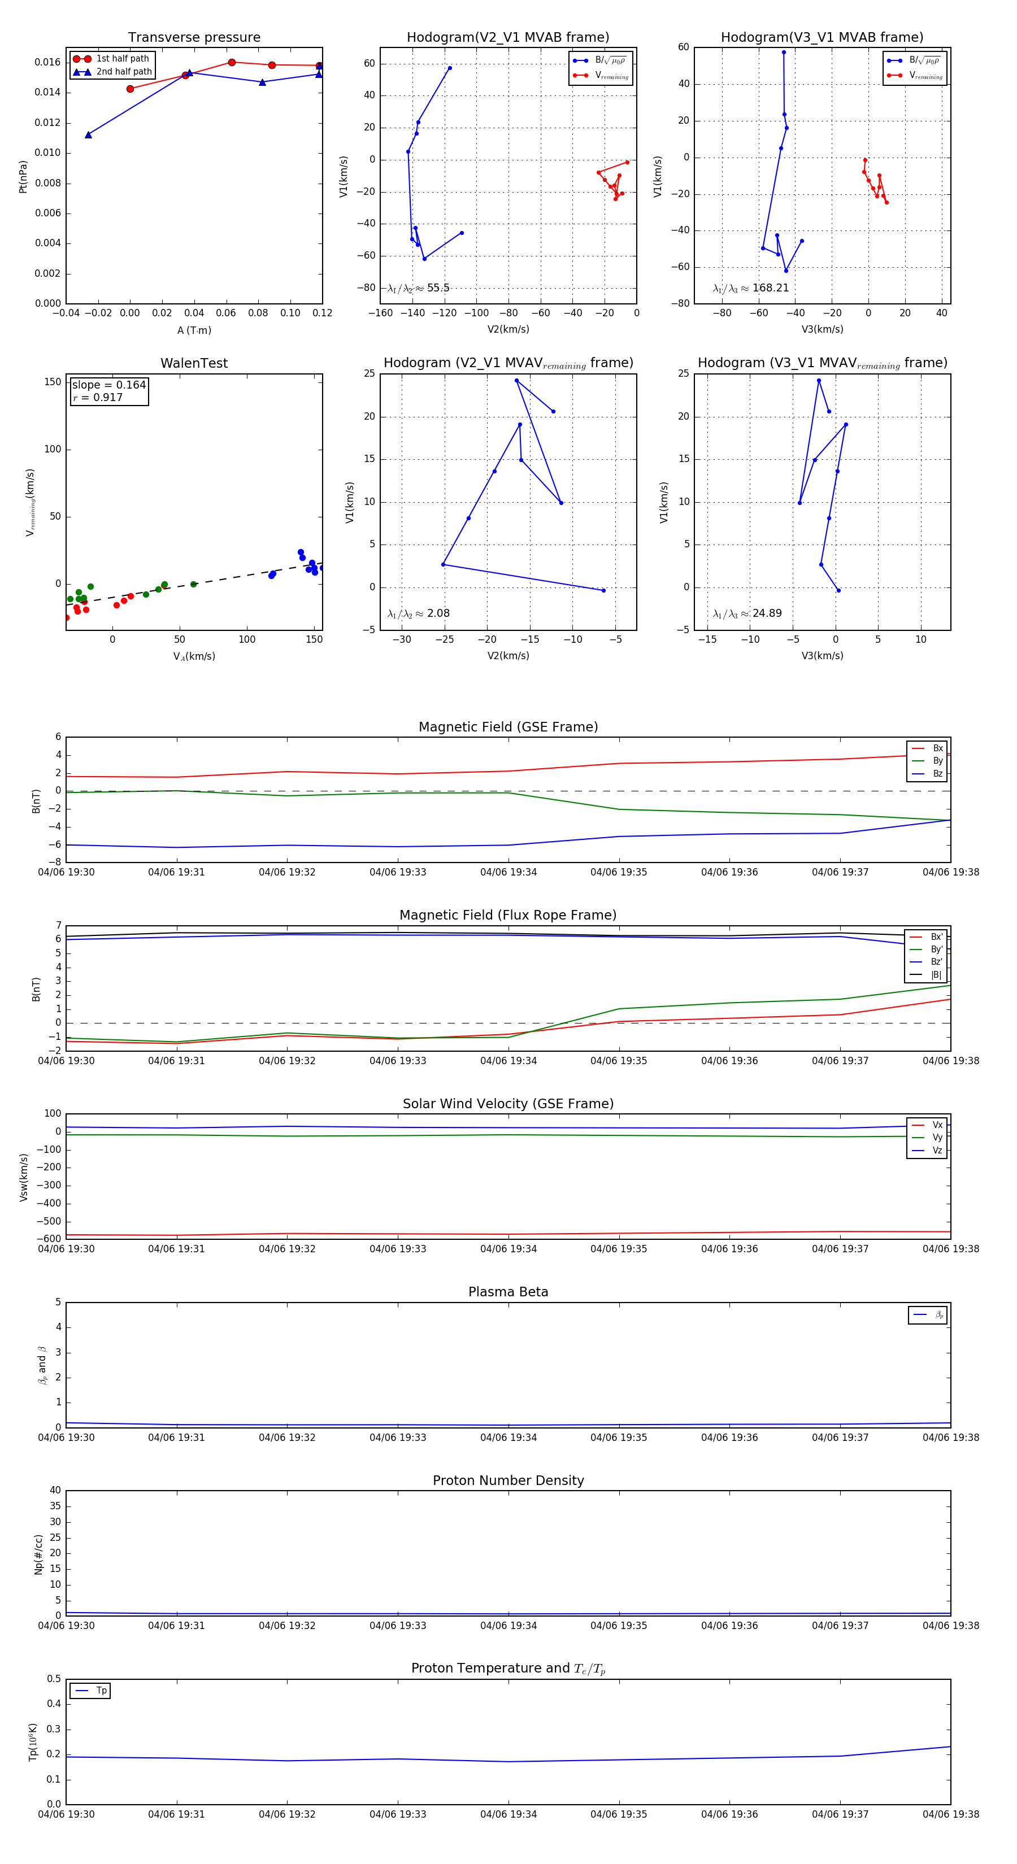This screenshot has height=1864, width=1017.
Task: Click the red Bx legend swatch in GSE magnetic field
Action: tap(919, 748)
